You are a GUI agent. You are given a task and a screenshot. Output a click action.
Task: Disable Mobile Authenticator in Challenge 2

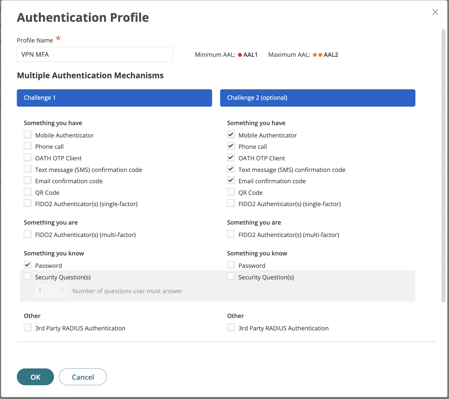231,134
